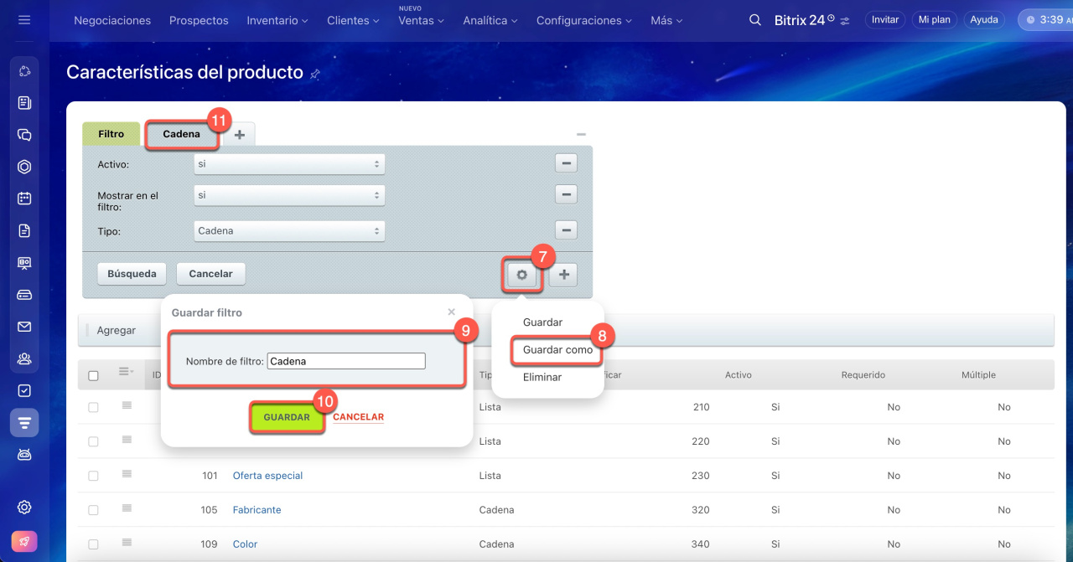Check the box for the Oferta especial row
Image resolution: width=1073 pixels, height=562 pixels.
click(93, 476)
